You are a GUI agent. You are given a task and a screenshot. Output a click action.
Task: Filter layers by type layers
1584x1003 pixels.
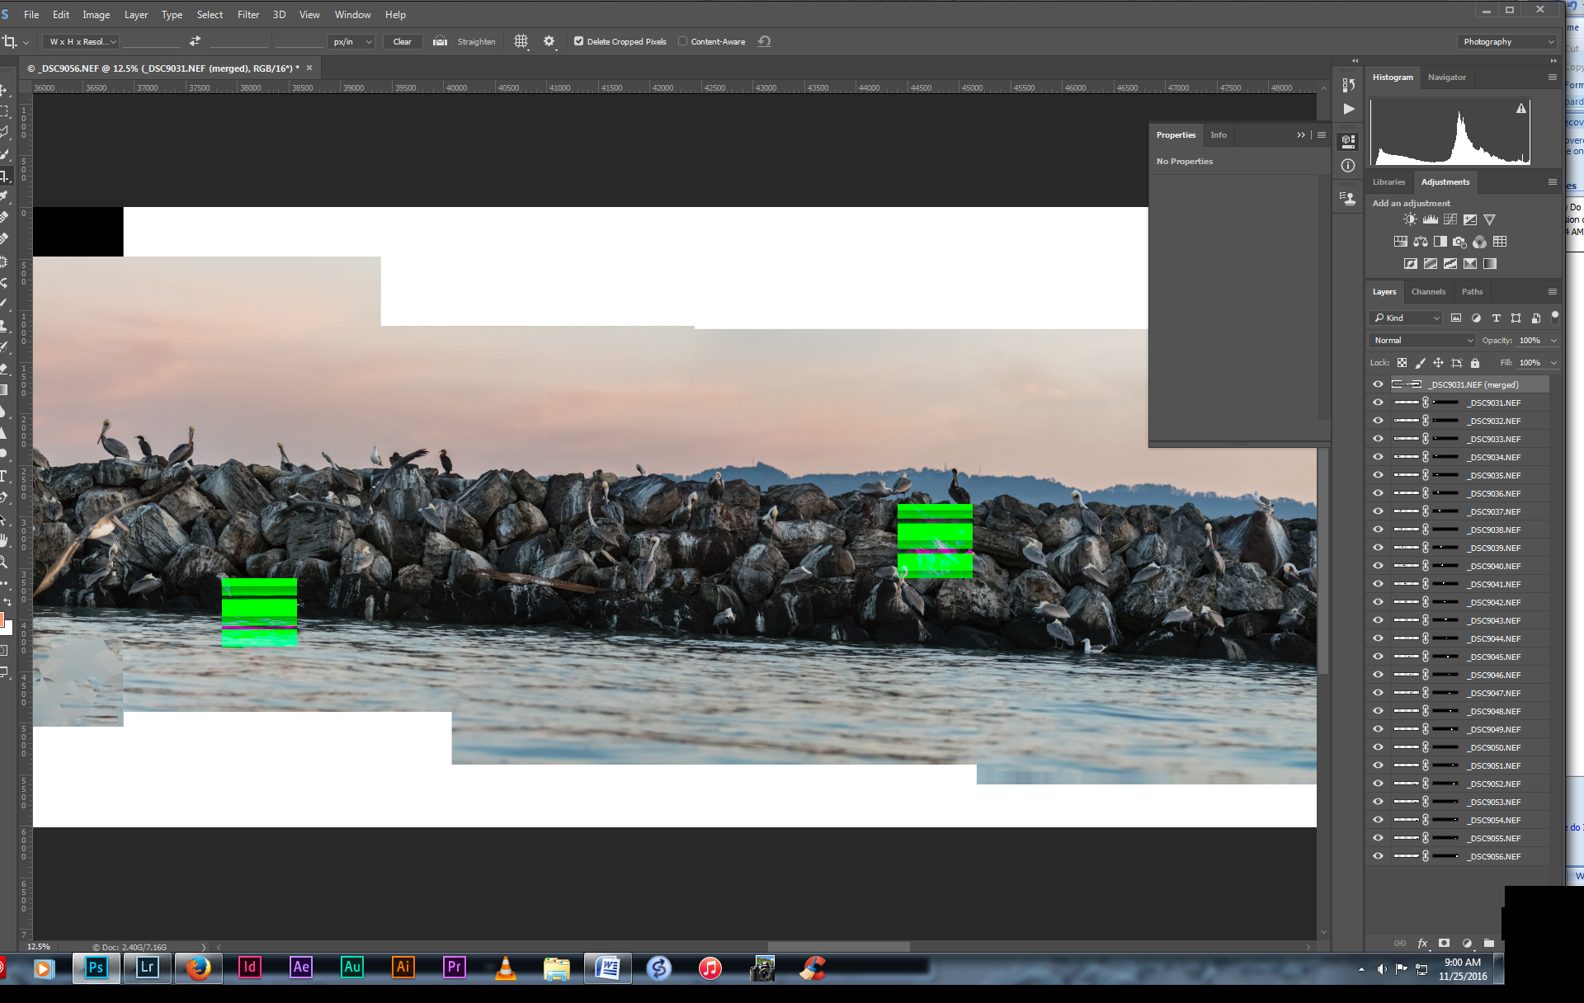click(1496, 318)
